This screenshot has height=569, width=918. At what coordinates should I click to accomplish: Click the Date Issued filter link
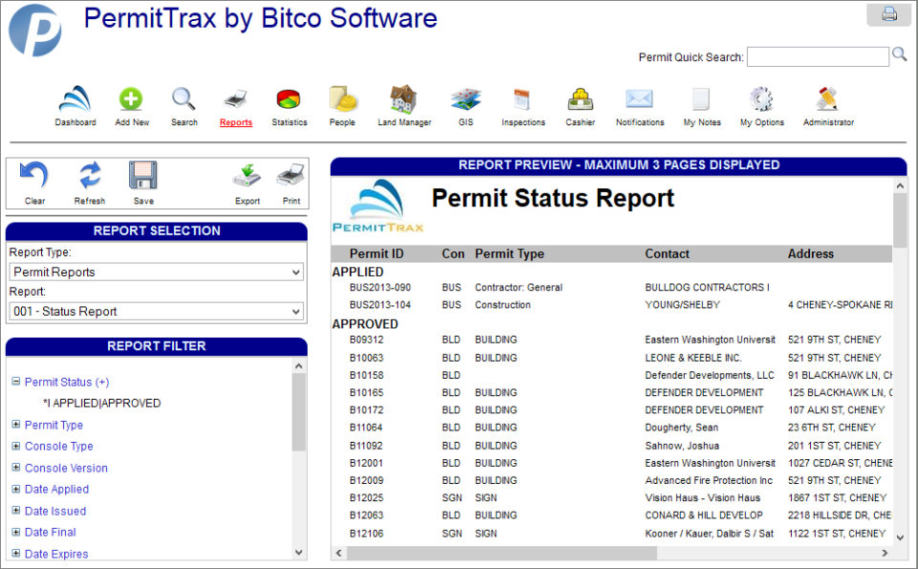[55, 511]
